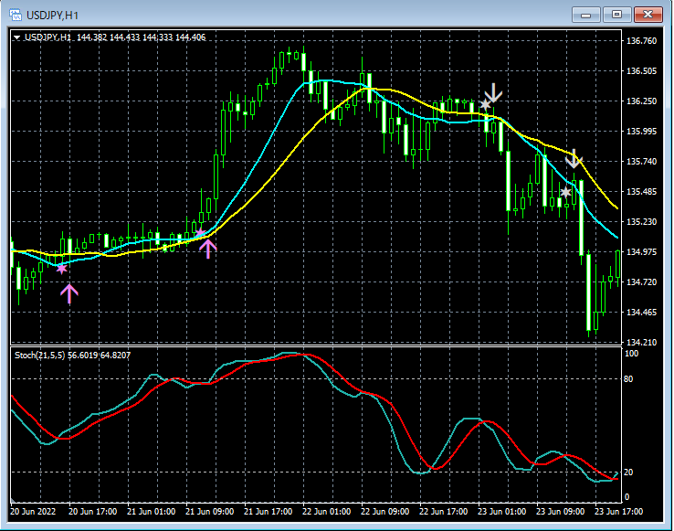Click the white star beside 23 Jun 01:00 arrow
The image size is (674, 531).
coord(485,104)
